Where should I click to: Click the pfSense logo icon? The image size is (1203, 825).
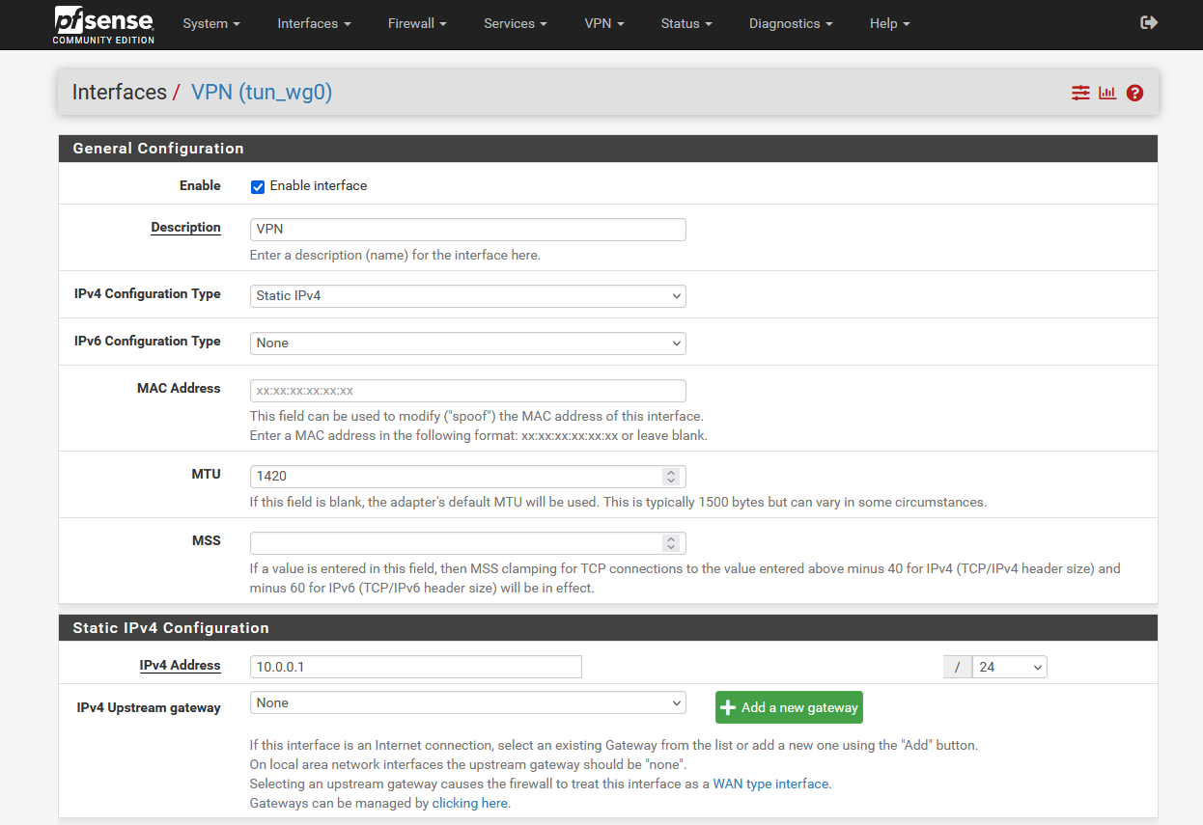pos(104,24)
